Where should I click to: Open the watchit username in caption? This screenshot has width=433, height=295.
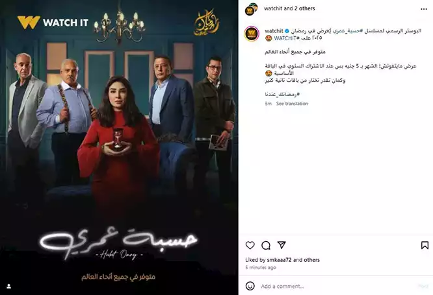click(274, 31)
